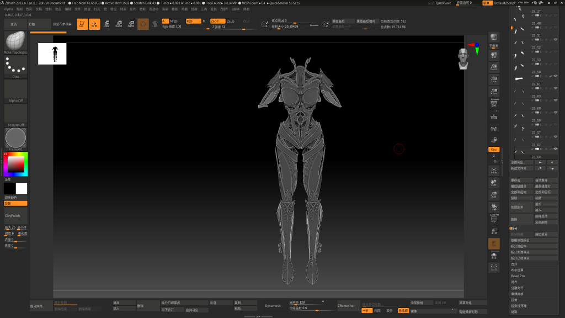Click the BPR render sphere icon
Viewport: 565px width, 318px height.
(494, 38)
